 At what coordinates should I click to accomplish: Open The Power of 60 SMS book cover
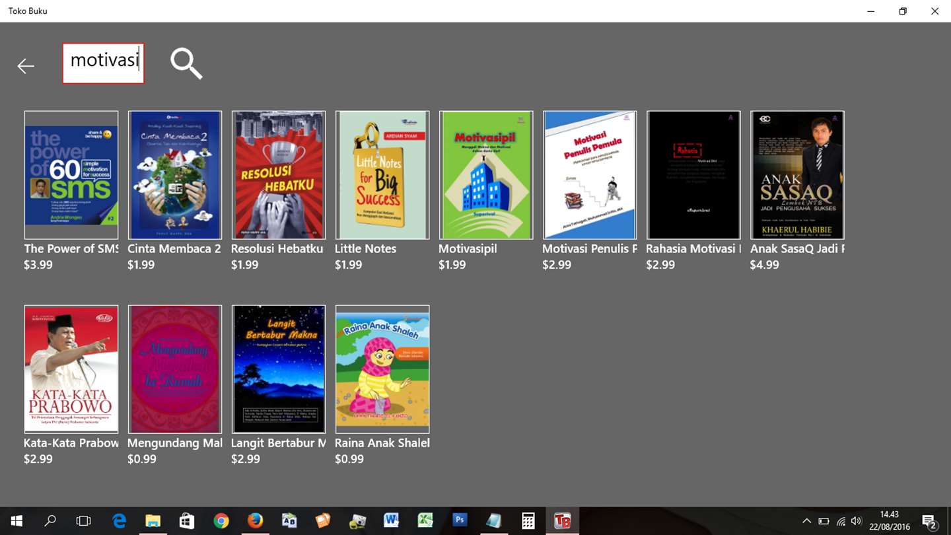click(71, 175)
